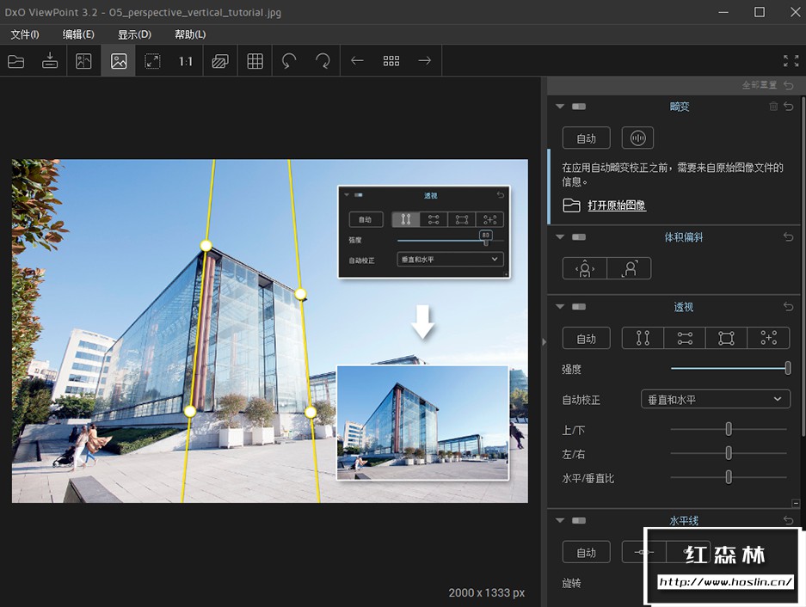Open the 文件 menu
Viewport: 806px width, 607px height.
pos(23,34)
